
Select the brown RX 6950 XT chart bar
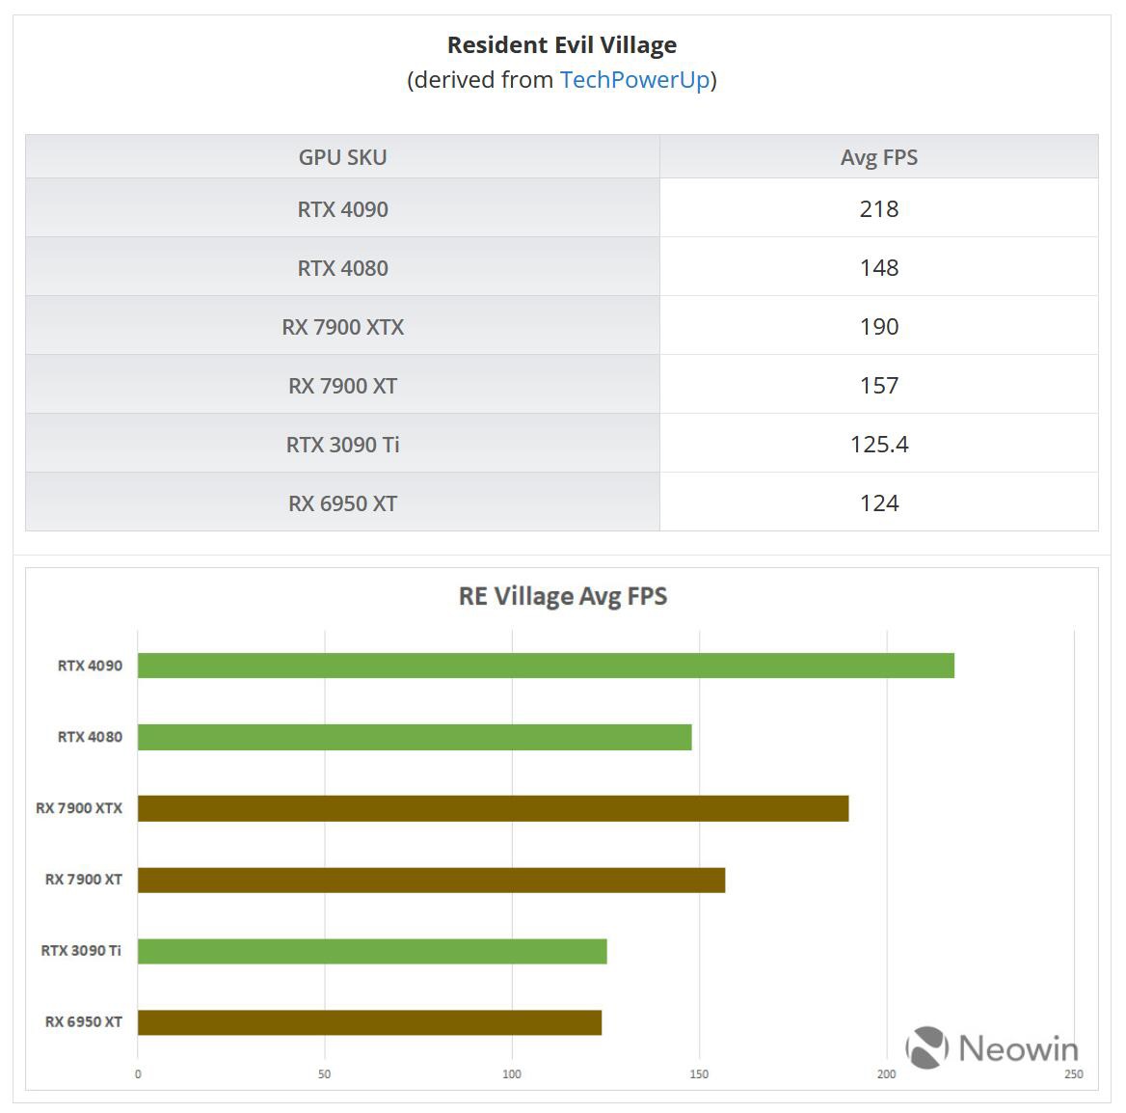click(370, 1022)
